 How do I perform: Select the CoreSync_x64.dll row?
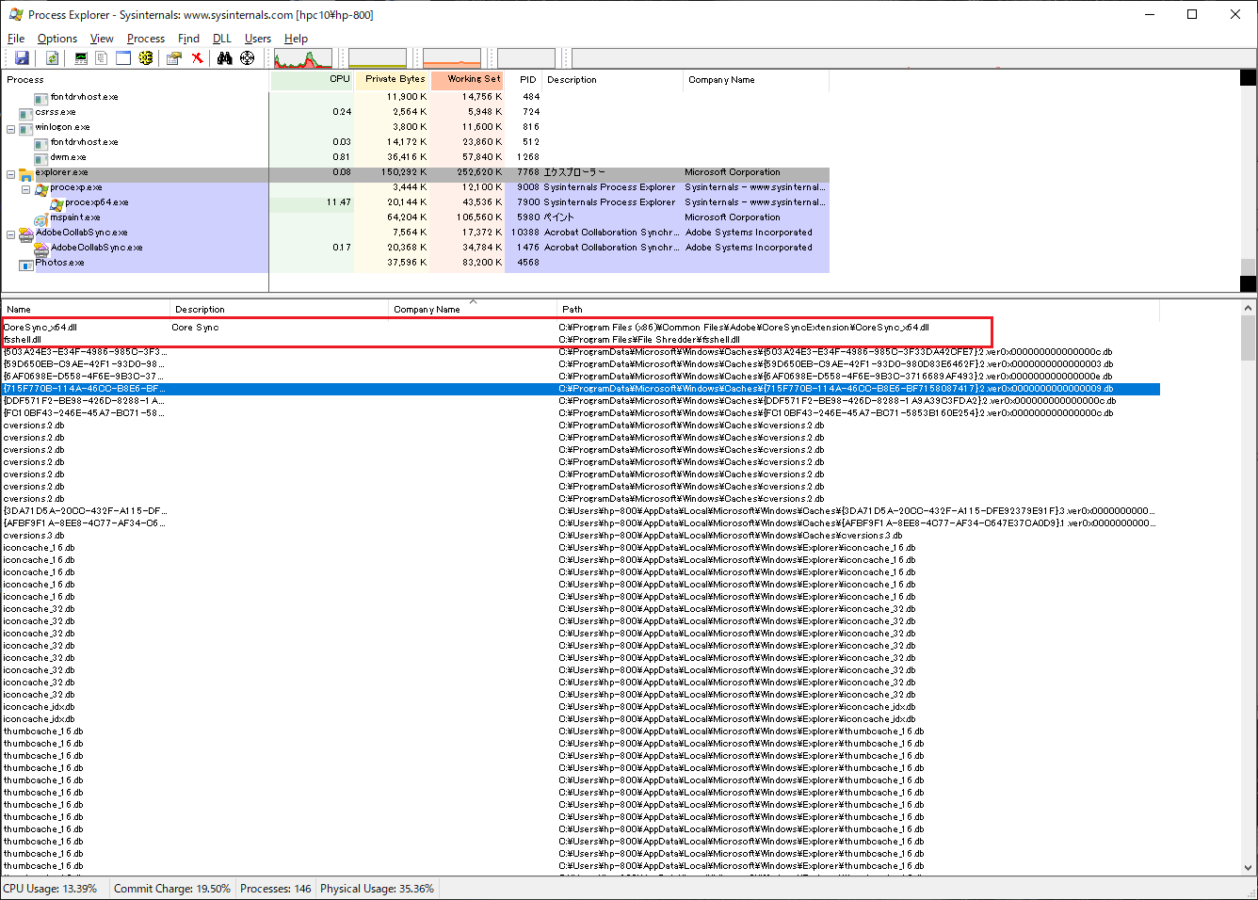coord(581,328)
